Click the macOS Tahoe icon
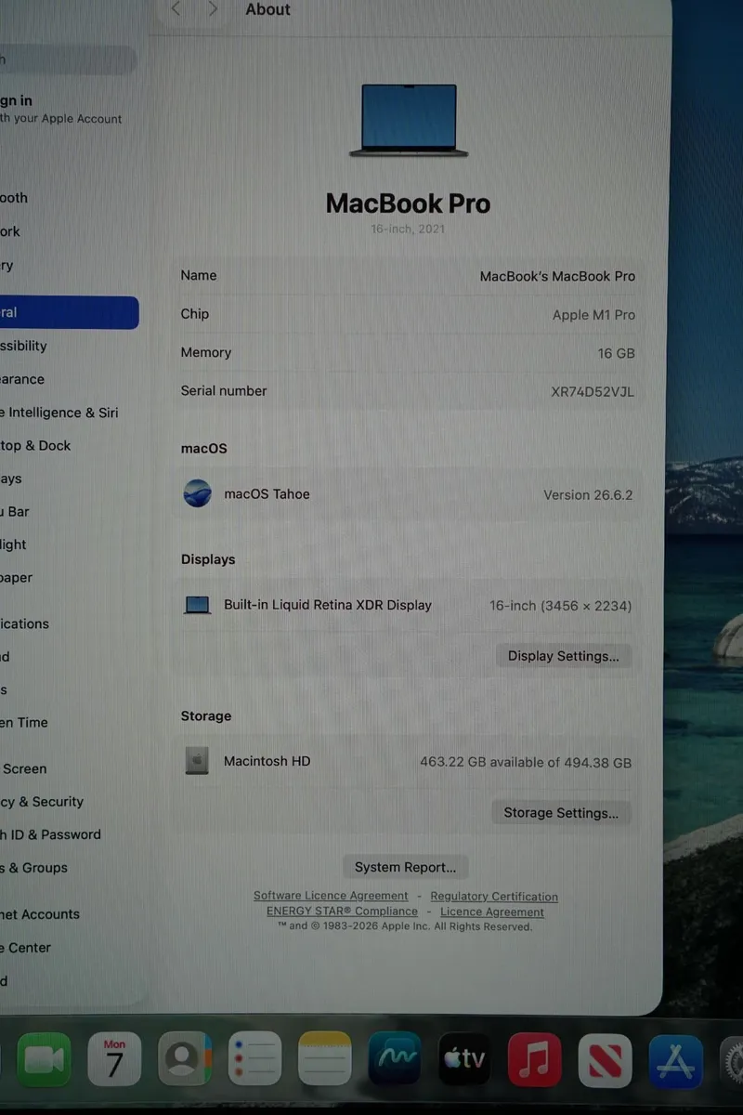 pos(197,493)
